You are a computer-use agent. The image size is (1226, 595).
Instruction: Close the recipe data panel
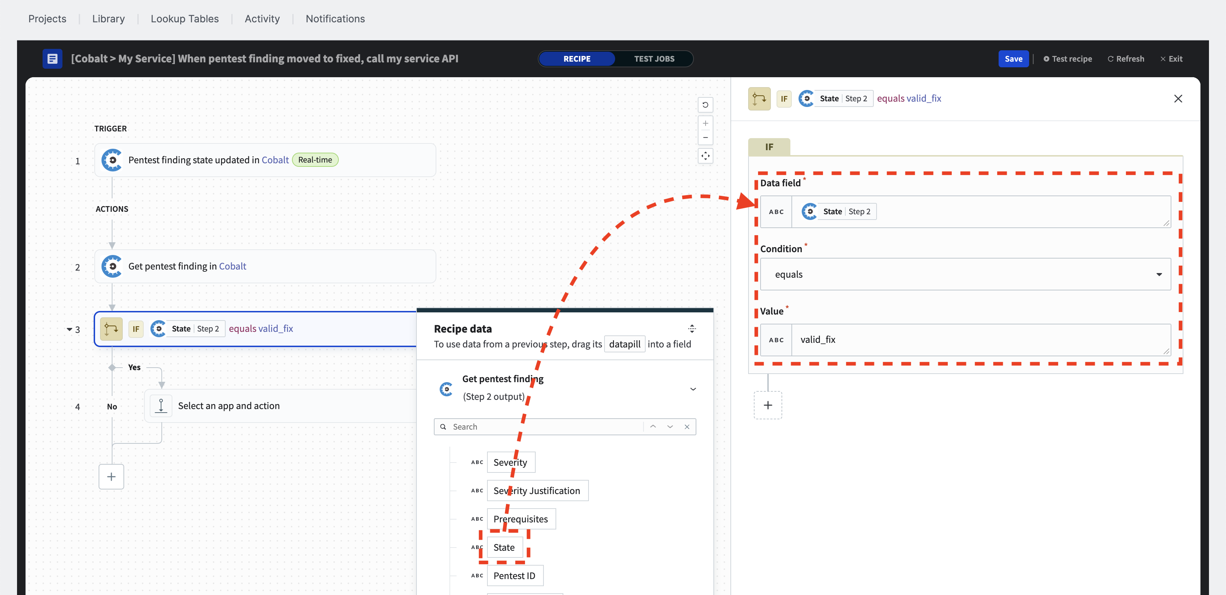tap(686, 426)
